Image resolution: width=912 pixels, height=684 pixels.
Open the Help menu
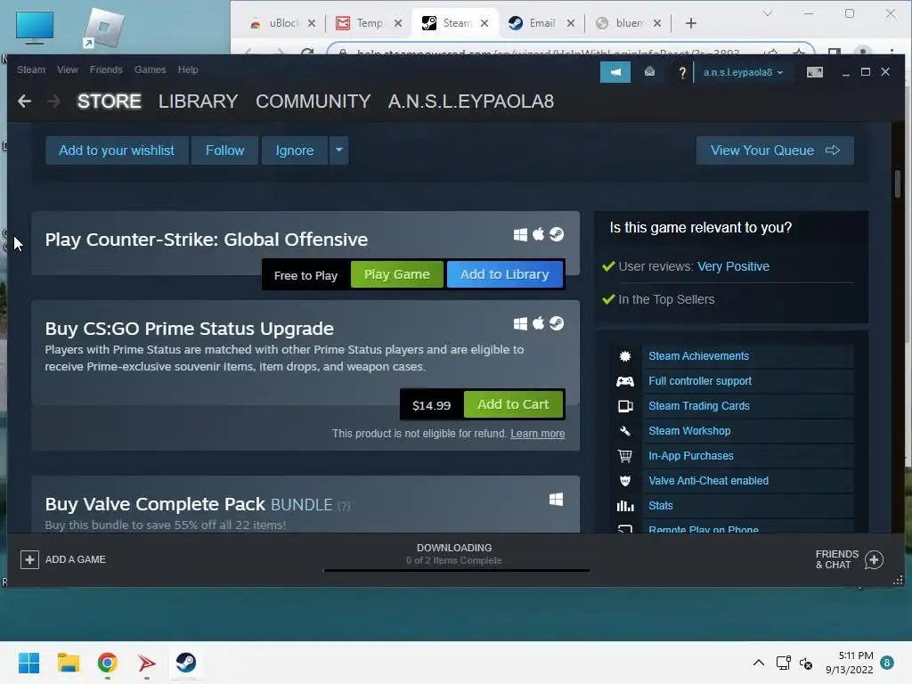188,69
